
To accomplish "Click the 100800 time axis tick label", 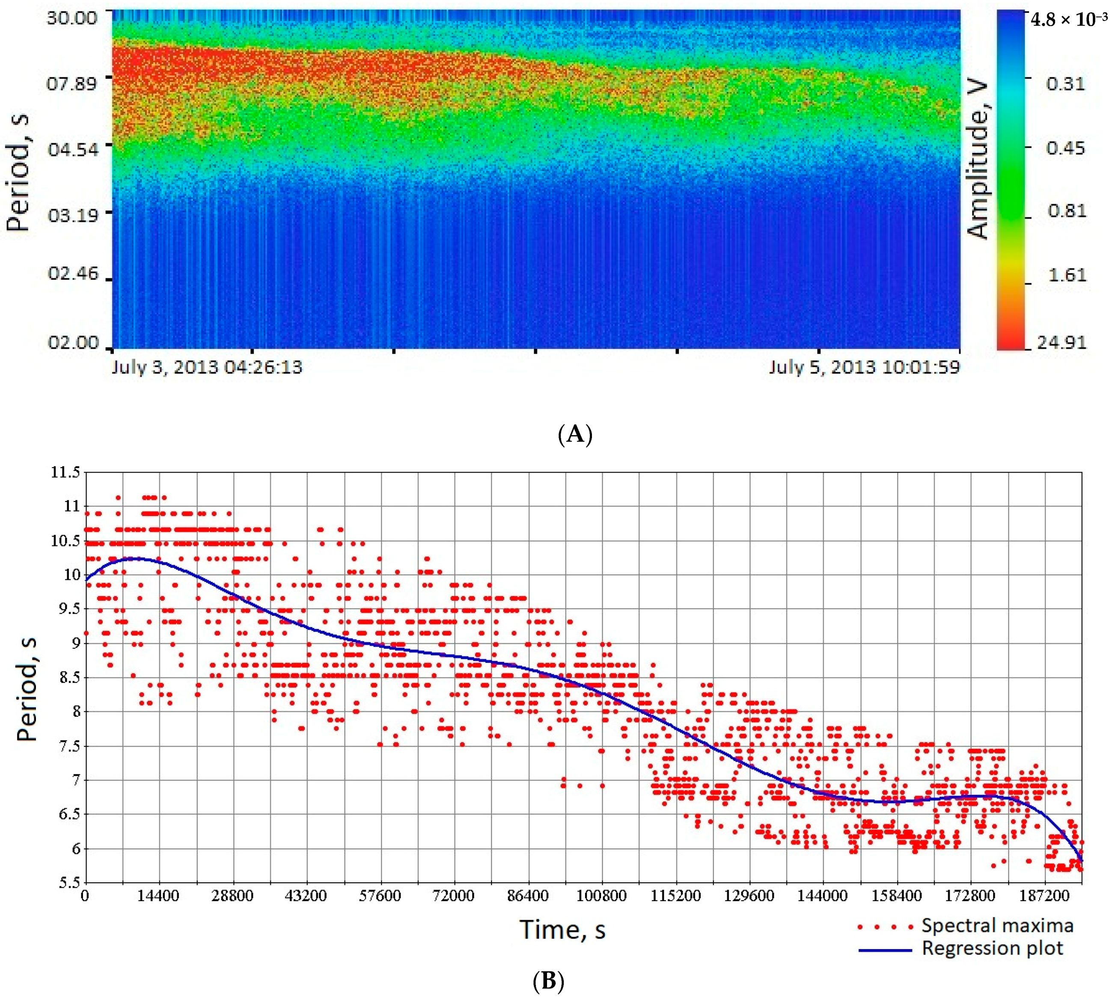I will 602,896.
